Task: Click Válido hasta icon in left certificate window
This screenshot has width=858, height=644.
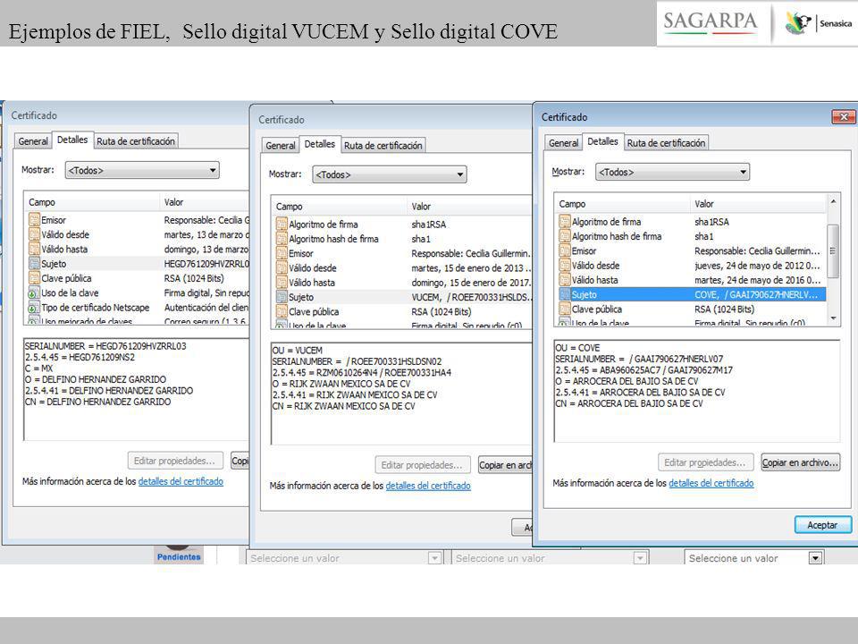Action: coord(35,250)
